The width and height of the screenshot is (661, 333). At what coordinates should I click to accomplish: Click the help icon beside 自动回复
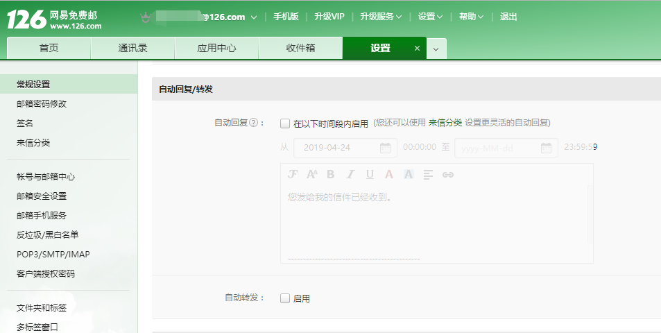pos(253,123)
